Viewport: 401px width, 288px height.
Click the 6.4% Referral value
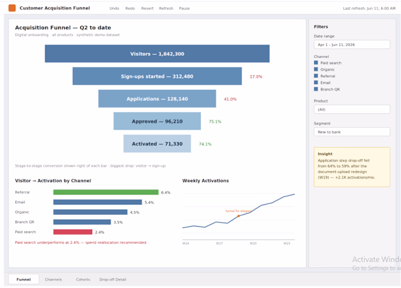(x=166, y=192)
